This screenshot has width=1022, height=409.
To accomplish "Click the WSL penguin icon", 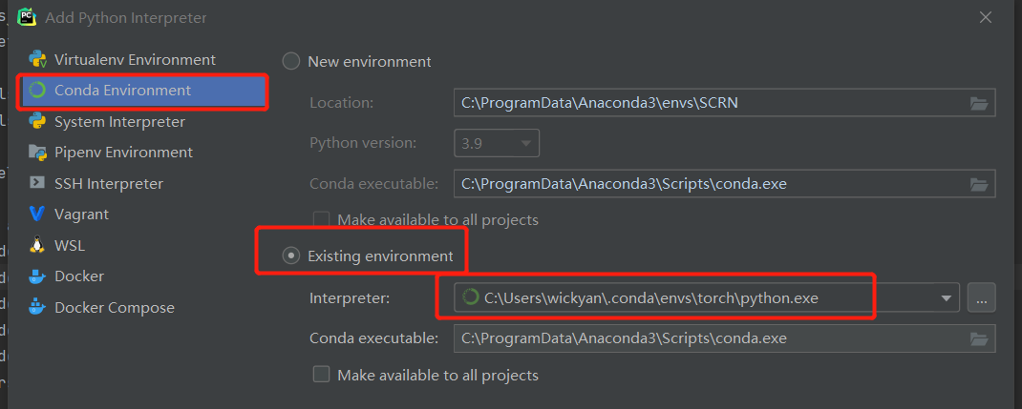I will pos(38,245).
